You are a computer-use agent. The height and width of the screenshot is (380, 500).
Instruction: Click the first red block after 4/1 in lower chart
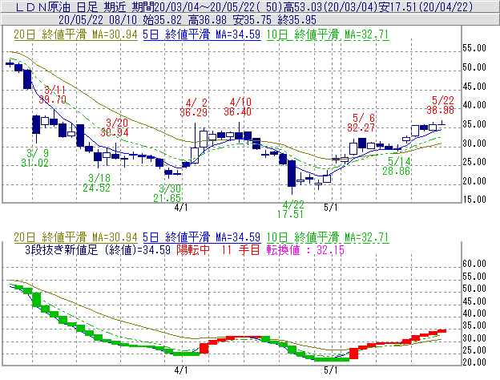coord(204,348)
